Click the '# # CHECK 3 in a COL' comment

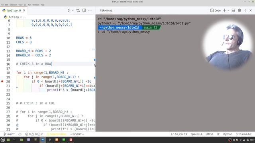(35, 103)
